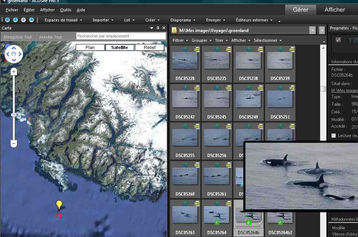Open the Grouper dropdown

tap(202, 40)
